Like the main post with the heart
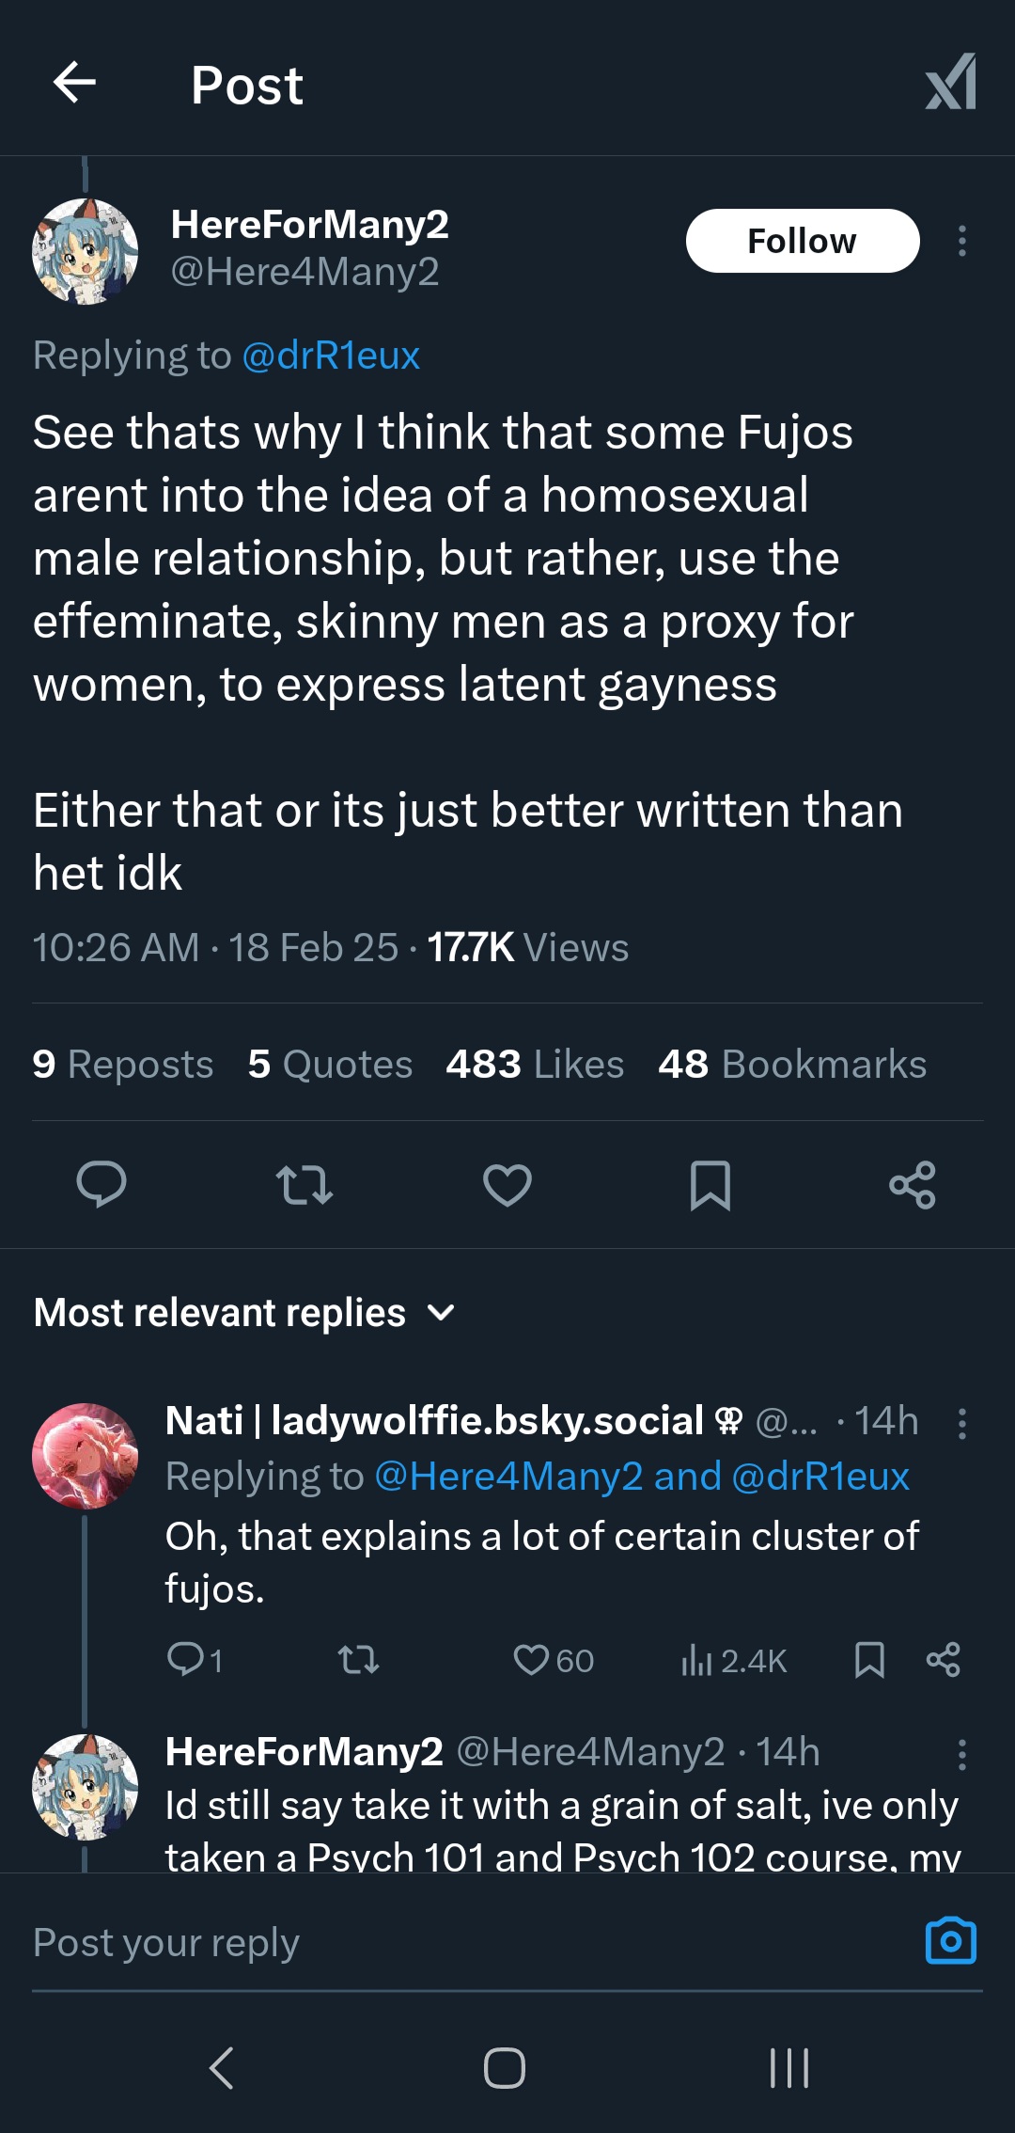Viewport: 1015px width, 2133px height. (507, 1184)
